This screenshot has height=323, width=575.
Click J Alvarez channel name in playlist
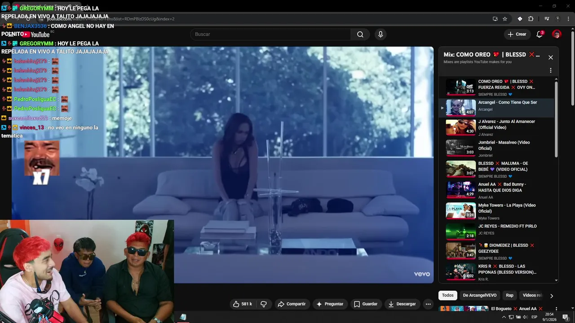pyautogui.click(x=486, y=135)
